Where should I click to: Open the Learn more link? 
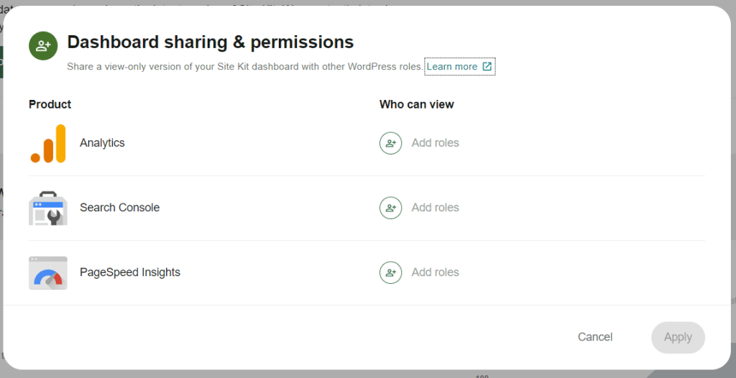459,66
